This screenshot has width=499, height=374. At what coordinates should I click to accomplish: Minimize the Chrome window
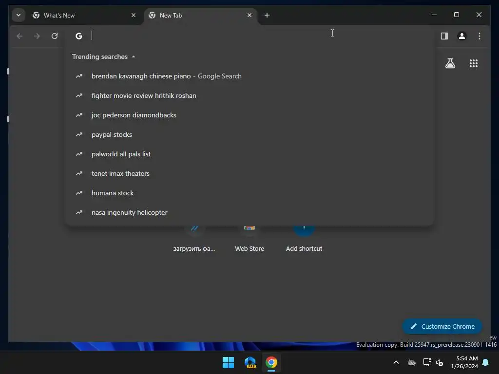click(434, 15)
